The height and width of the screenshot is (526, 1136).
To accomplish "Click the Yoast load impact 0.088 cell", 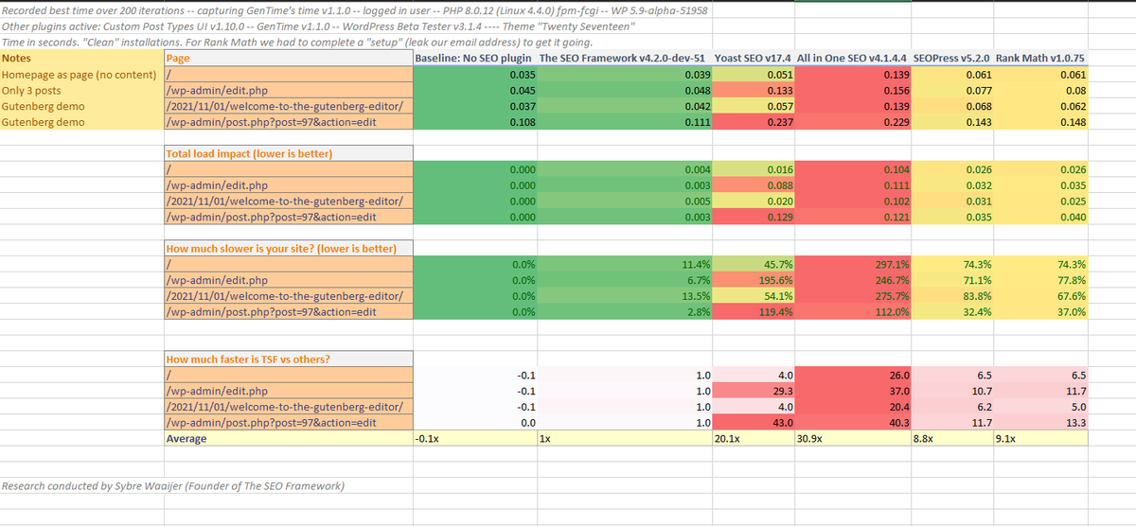I will click(754, 185).
